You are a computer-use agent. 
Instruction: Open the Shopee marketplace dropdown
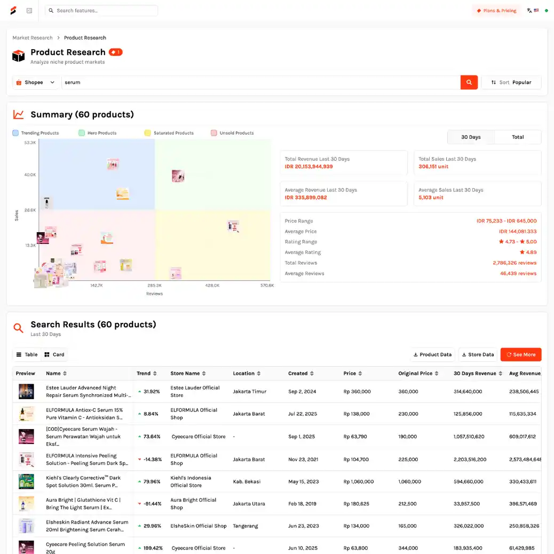pyautogui.click(x=36, y=82)
